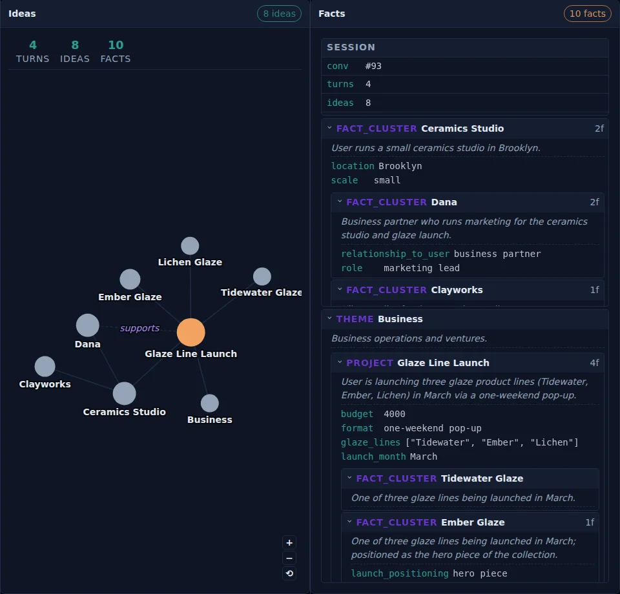Click the 'supports' edge label
The height and width of the screenshot is (594, 620).
pyautogui.click(x=139, y=328)
